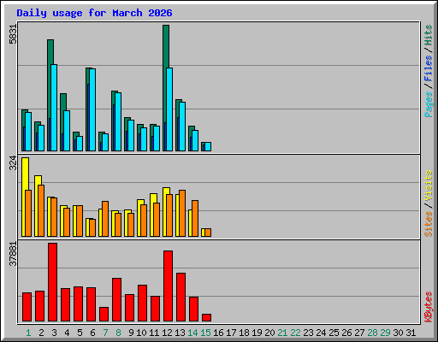Click the Sites legend label
This screenshot has height=342, width=438.
(x=429, y=224)
